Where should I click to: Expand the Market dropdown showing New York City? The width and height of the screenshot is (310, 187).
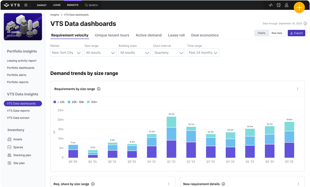(66, 53)
